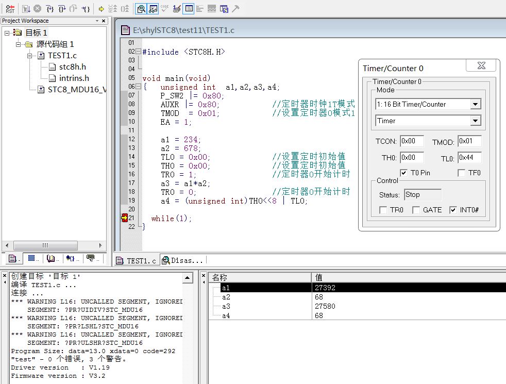Toggle the Watch and Call Stack window icon
Image resolution: width=506 pixels, height=384 pixels.
(x=153, y=9)
